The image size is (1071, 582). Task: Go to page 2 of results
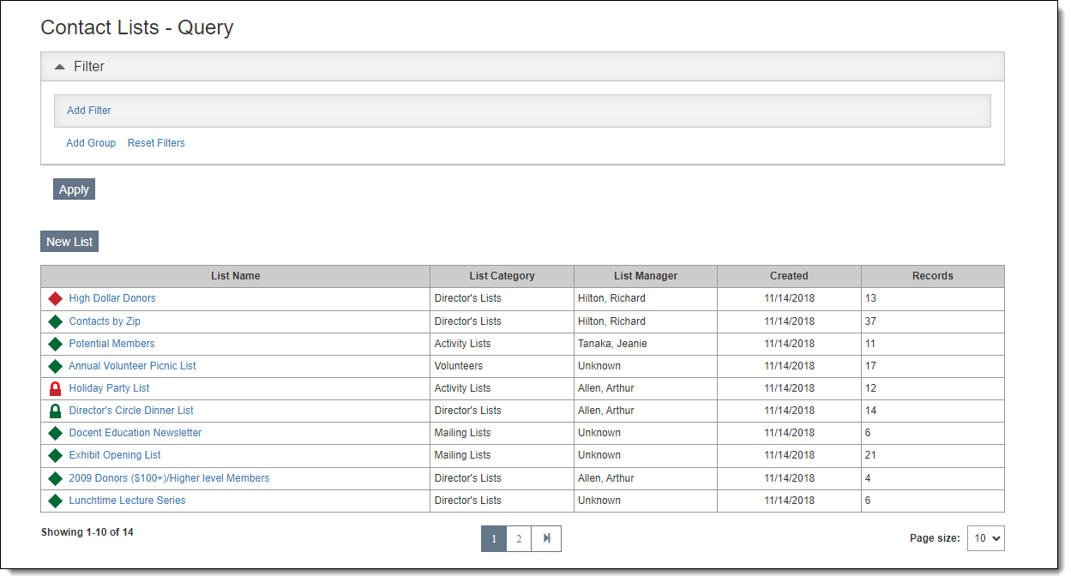(x=519, y=538)
